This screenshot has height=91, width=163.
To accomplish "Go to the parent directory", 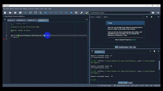I will point(158,13).
